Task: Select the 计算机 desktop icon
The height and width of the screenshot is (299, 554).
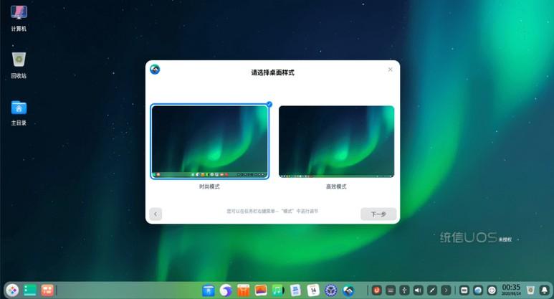Action: click(x=19, y=19)
